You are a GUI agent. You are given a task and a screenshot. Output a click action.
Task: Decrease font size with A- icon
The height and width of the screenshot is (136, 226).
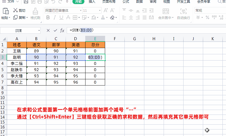tap(112, 10)
